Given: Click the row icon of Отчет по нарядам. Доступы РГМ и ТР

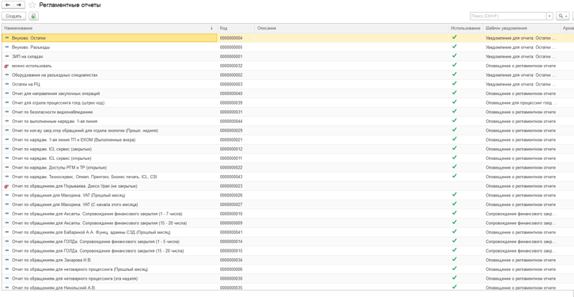Looking at the screenshot, I should [x=7, y=167].
